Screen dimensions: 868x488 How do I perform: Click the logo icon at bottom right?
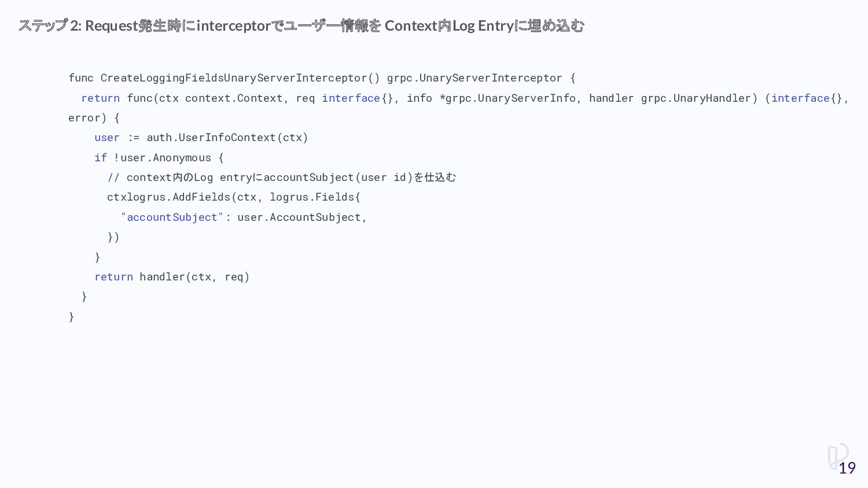click(837, 456)
